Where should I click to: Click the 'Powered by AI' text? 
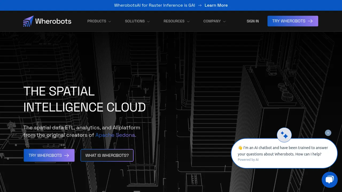click(248, 160)
